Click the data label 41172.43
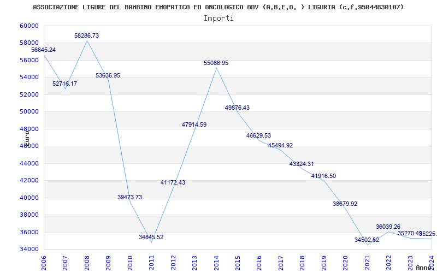 coord(173,183)
